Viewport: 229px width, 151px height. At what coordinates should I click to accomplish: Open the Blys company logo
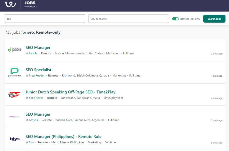click(x=15, y=139)
